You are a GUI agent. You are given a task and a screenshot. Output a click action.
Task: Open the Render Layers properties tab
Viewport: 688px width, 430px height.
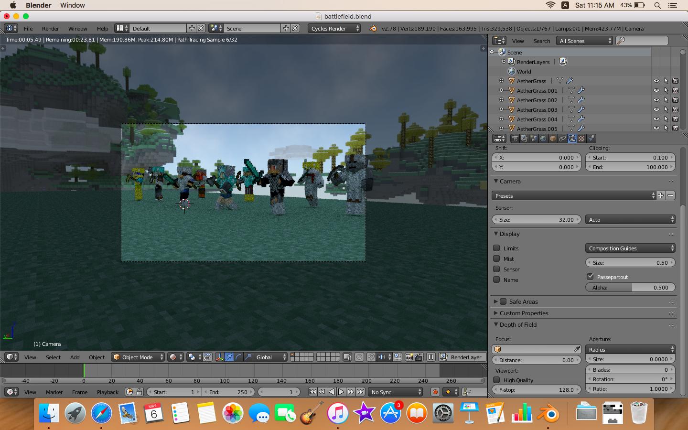[524, 139]
